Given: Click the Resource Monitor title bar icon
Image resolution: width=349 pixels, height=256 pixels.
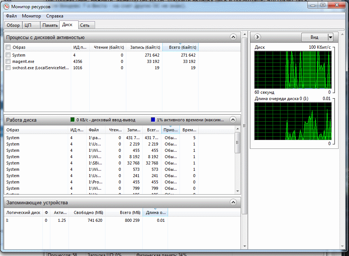Looking at the screenshot, I should (x=6, y=7).
